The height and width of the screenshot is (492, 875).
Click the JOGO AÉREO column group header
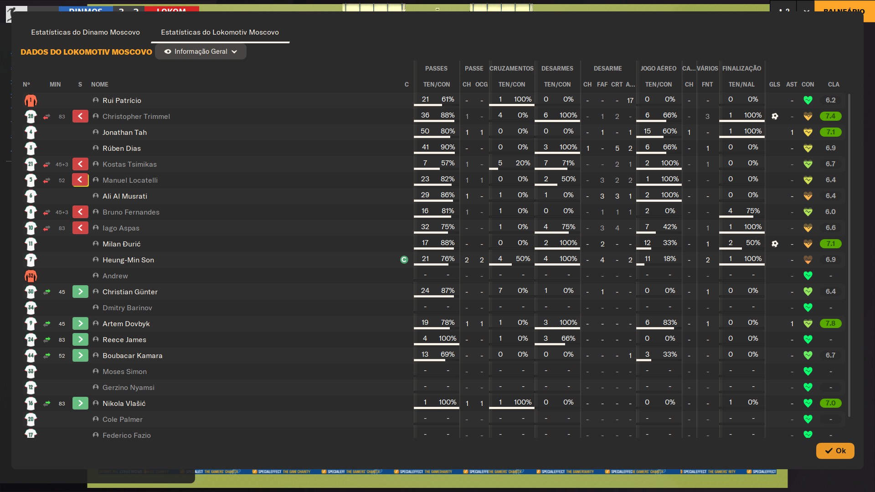point(659,68)
